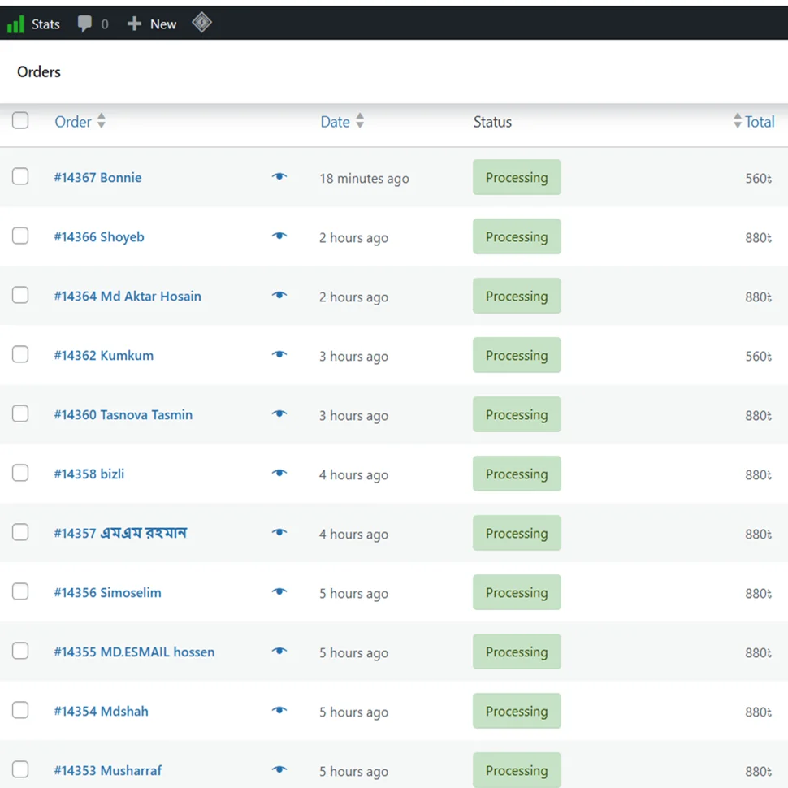Image resolution: width=788 pixels, height=788 pixels.
Task: Click the Processing status badge for #14362 Kumkum
Action: click(x=517, y=355)
